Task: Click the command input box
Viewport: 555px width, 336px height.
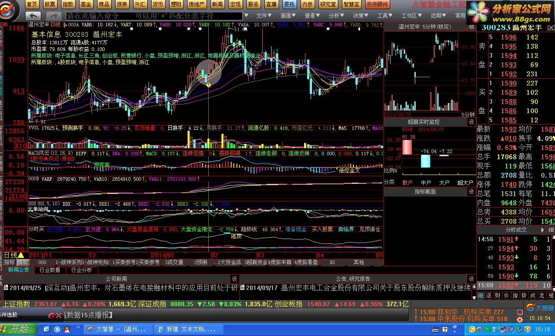Action: pos(153,15)
